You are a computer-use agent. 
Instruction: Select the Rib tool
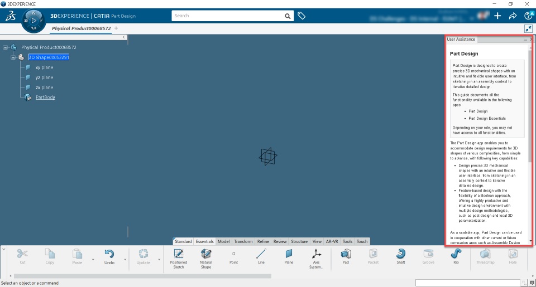point(456,254)
